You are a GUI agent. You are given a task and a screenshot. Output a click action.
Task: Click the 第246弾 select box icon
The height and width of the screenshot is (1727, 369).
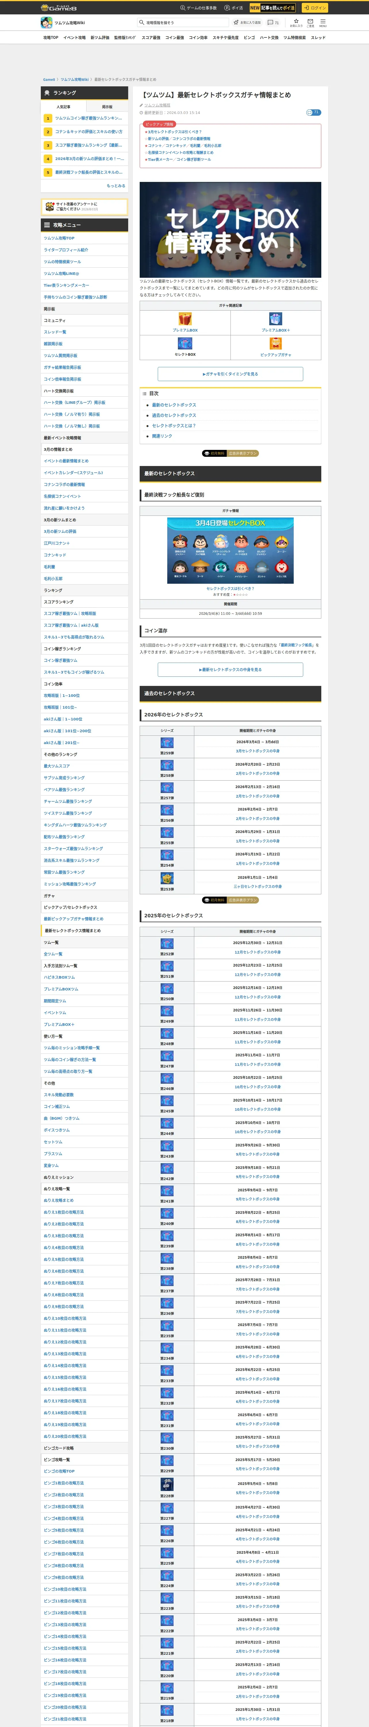[x=167, y=1079]
